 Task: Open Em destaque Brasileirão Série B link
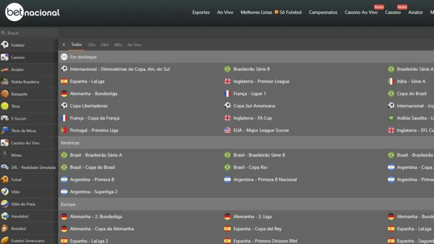[x=251, y=69]
